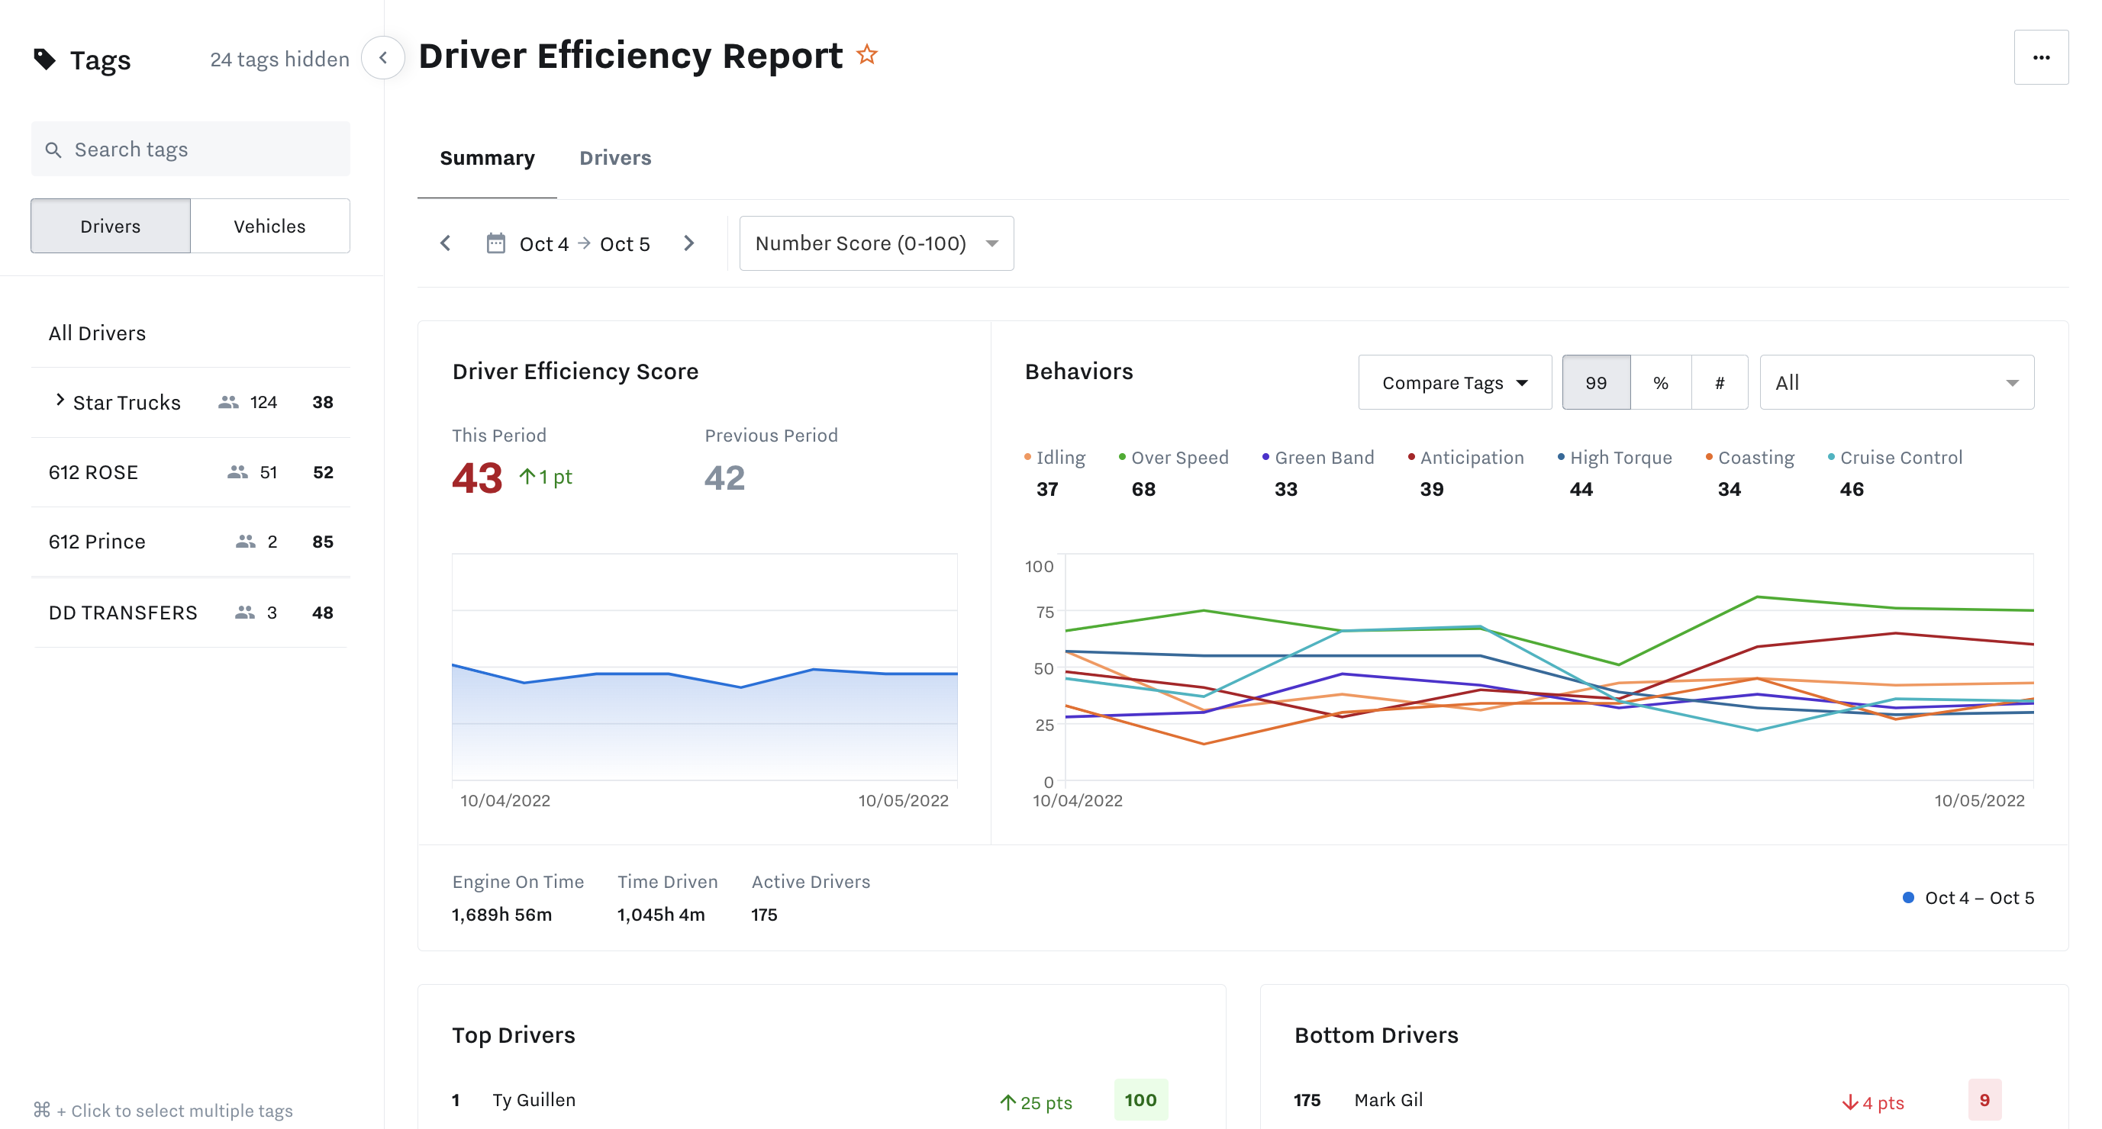This screenshot has height=1129, width=2102.
Task: Focus the Search tags field
Action: click(x=204, y=150)
